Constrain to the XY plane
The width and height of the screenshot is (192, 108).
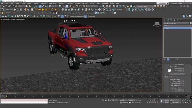tap(68, 16)
